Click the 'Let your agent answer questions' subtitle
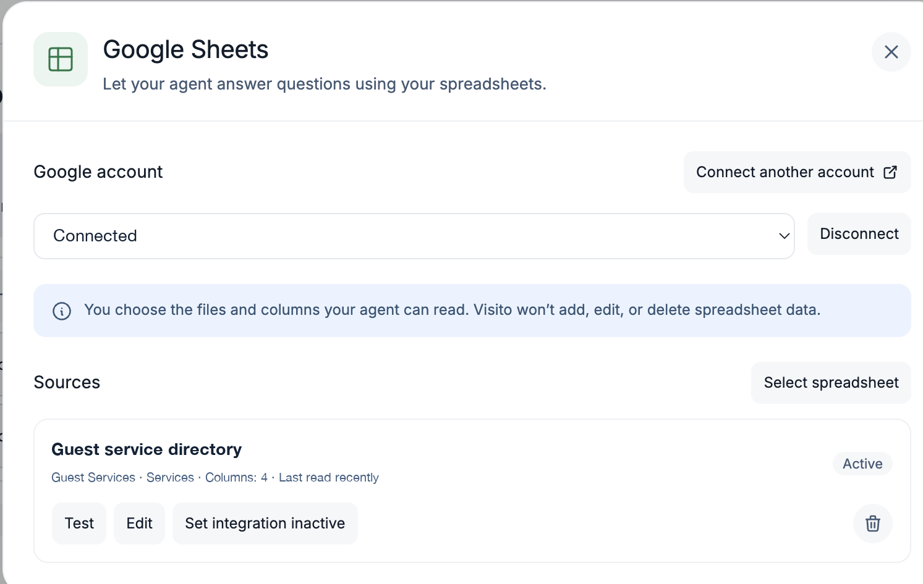 click(x=325, y=84)
